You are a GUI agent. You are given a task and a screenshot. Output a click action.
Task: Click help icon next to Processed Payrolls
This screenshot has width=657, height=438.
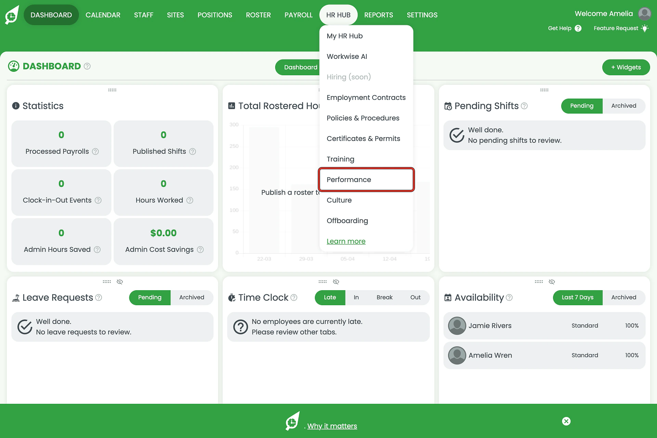pos(95,152)
